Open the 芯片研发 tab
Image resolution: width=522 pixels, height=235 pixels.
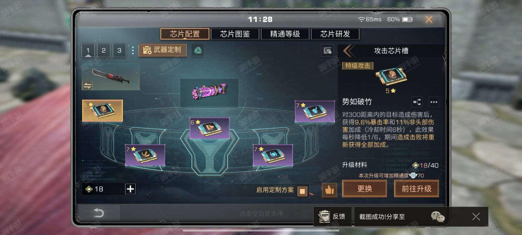[x=335, y=34]
